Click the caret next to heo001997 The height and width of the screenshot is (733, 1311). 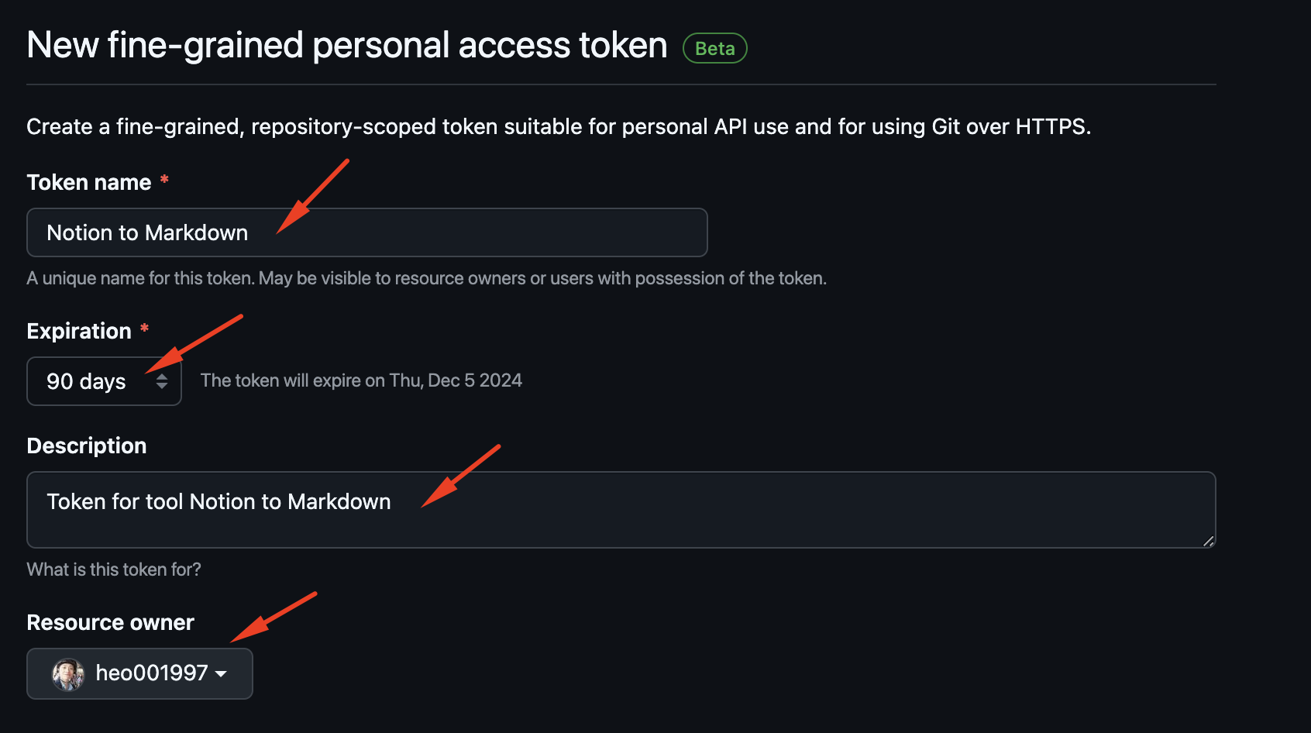tap(222, 674)
